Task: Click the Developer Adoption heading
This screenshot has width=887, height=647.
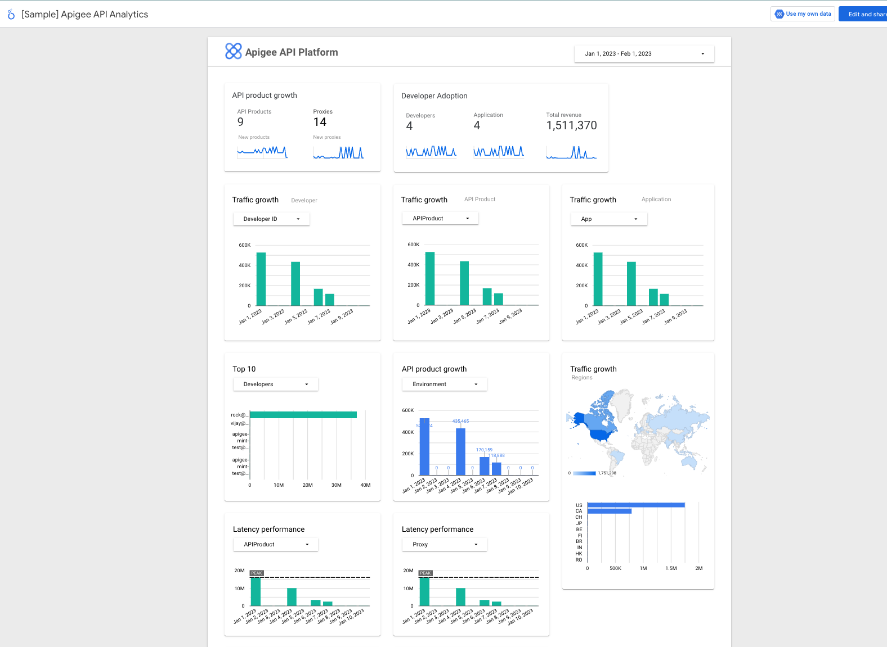Action: (434, 96)
